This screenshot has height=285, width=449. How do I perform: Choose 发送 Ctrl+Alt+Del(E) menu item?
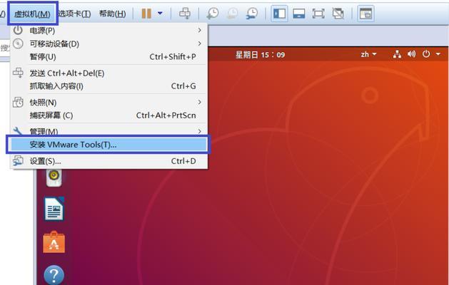109,73
